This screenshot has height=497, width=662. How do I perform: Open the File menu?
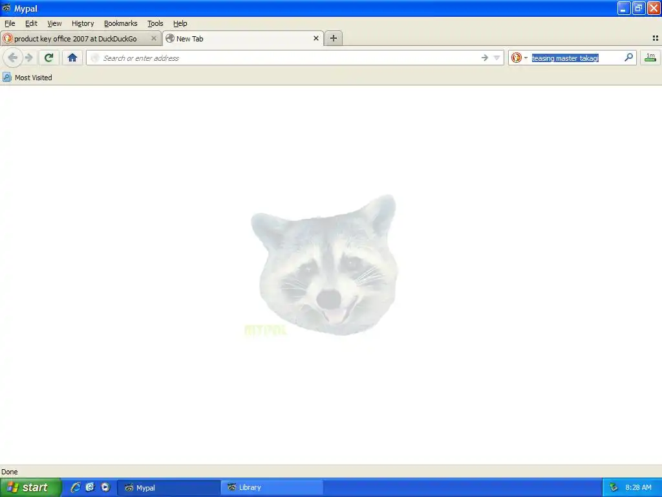10,24
